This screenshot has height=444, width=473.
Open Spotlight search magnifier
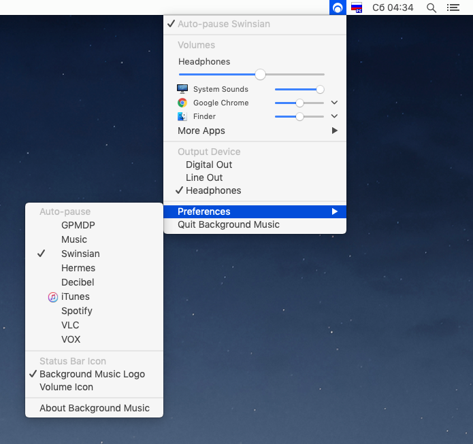coord(431,8)
